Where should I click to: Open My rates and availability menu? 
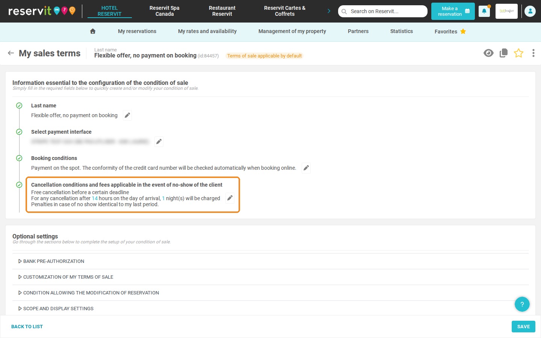pos(207,31)
